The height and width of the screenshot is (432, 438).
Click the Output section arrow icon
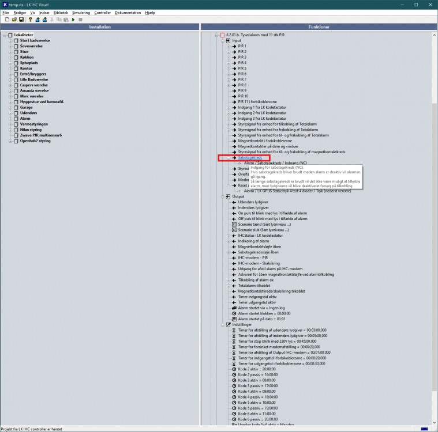(229, 196)
